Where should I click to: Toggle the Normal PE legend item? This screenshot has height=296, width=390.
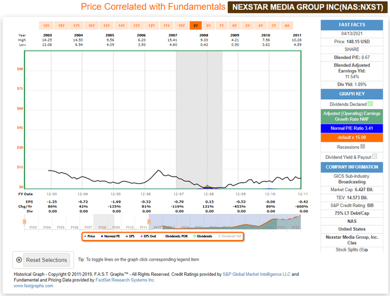[110, 236]
